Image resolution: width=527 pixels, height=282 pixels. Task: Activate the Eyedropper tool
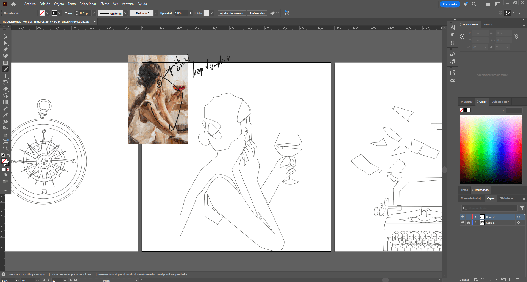point(5,115)
